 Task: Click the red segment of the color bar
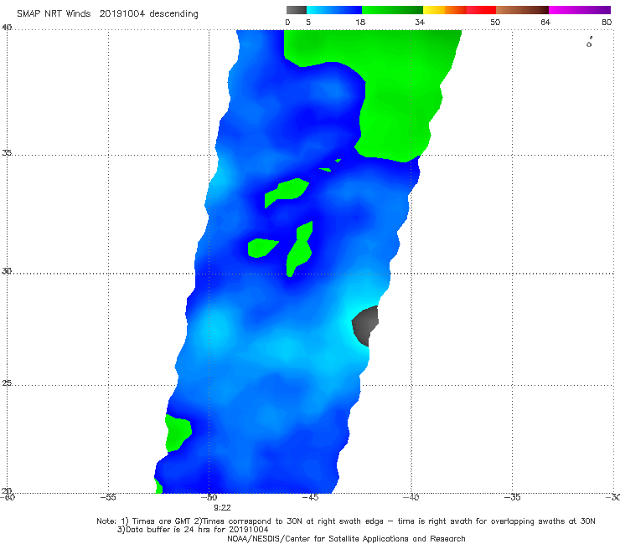point(481,10)
